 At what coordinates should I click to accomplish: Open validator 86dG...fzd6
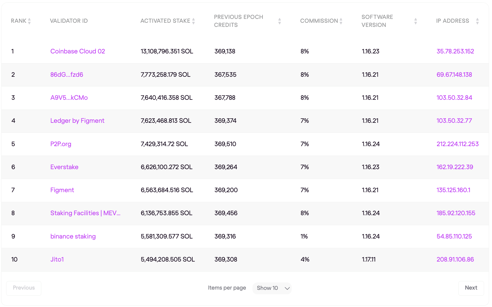pyautogui.click(x=67, y=75)
